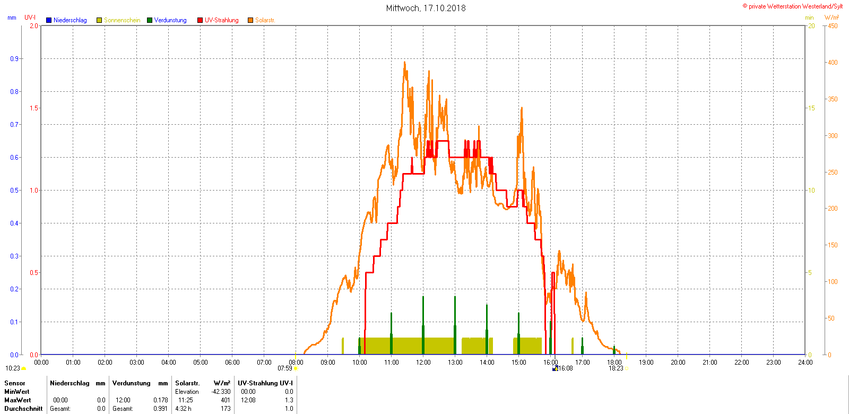
Task: Click the blue Niederschlag legend color square
Action: pyautogui.click(x=49, y=20)
